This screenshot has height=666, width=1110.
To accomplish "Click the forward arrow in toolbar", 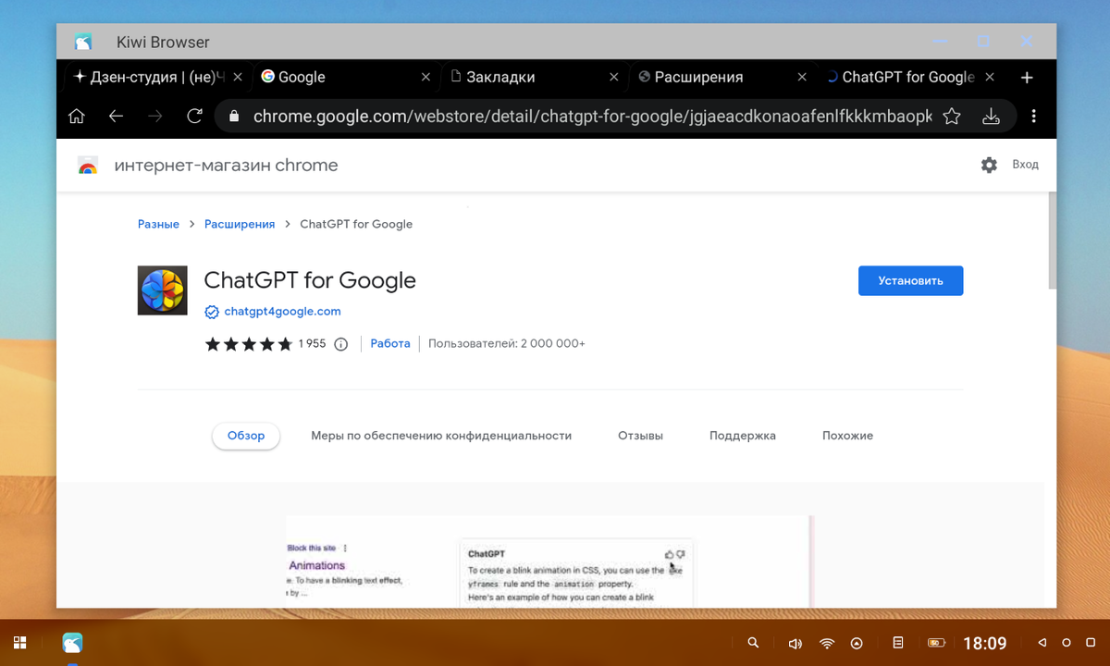I will pos(154,117).
